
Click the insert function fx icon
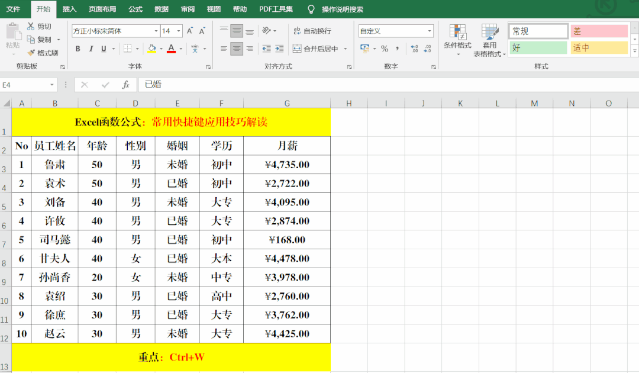coord(126,85)
